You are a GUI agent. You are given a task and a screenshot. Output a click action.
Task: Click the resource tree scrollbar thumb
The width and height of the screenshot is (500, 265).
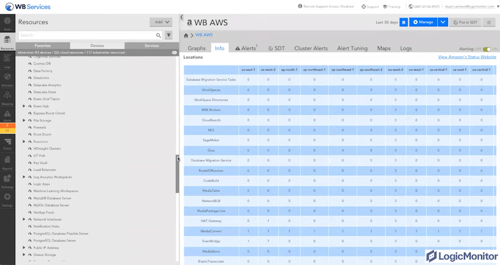(x=177, y=174)
